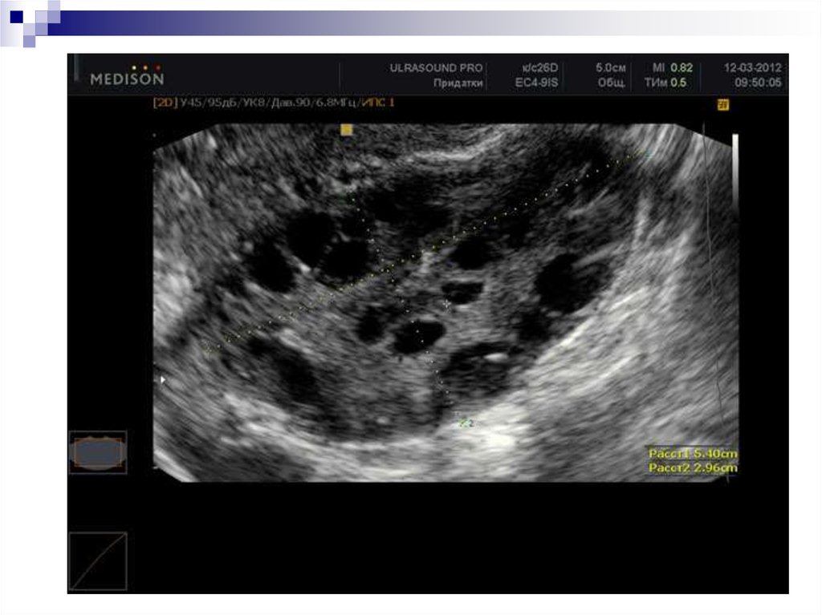Click the cross caliper at image center
The height and width of the screenshot is (615, 822).
[x=447, y=304]
